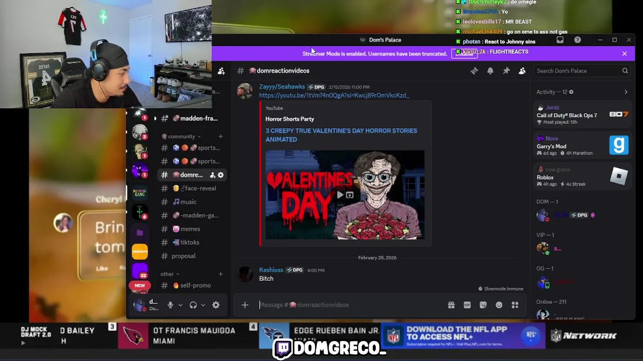Open the sticker picker
This screenshot has height=361, width=643.
click(483, 305)
